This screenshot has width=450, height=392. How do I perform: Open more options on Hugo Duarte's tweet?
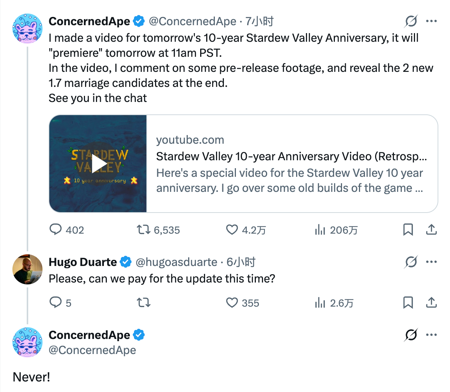click(x=431, y=262)
